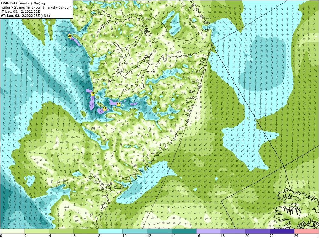Click the legend scale number 16
This screenshot has width=319, height=238.
(198, 236)
